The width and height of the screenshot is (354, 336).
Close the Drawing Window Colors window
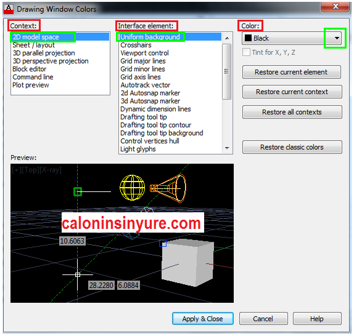coord(335,6)
